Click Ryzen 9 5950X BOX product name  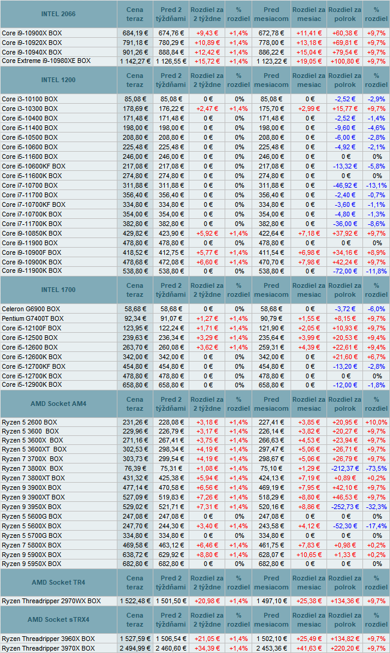[31, 564]
